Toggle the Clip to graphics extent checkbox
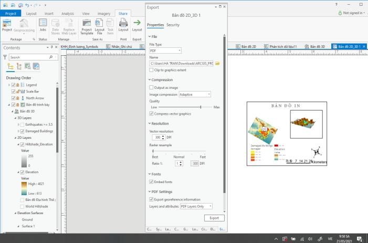Screen dimensions: 368x243 (151, 70)
